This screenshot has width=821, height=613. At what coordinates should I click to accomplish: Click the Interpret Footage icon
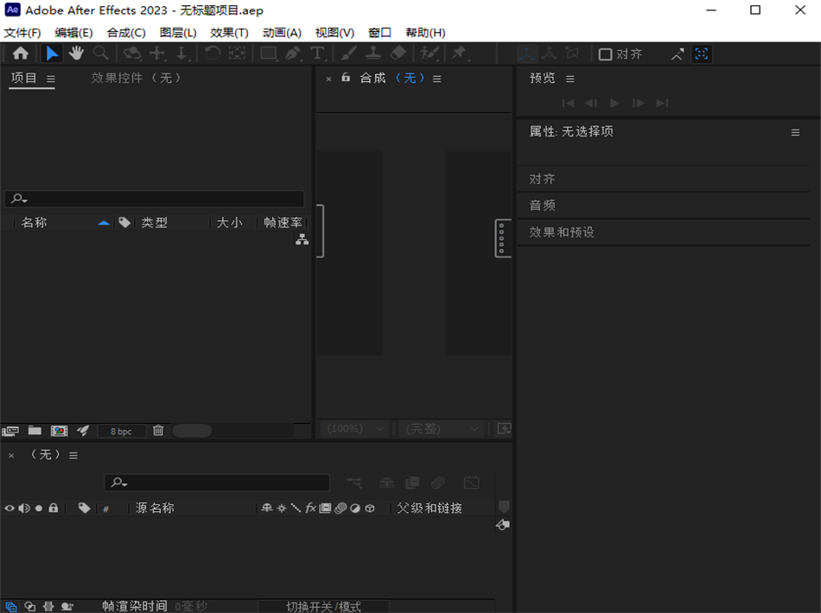(x=10, y=431)
